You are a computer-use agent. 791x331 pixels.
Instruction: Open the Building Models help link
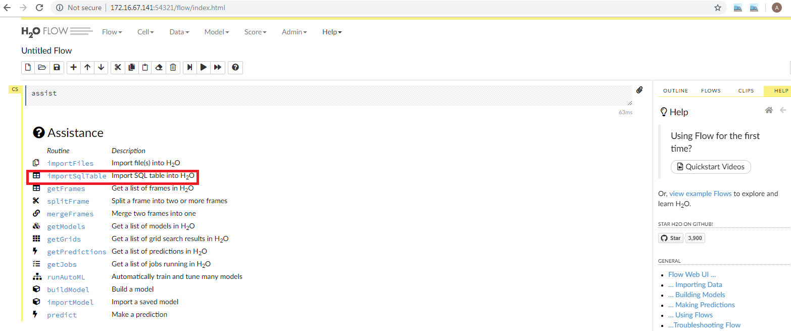(x=697, y=295)
